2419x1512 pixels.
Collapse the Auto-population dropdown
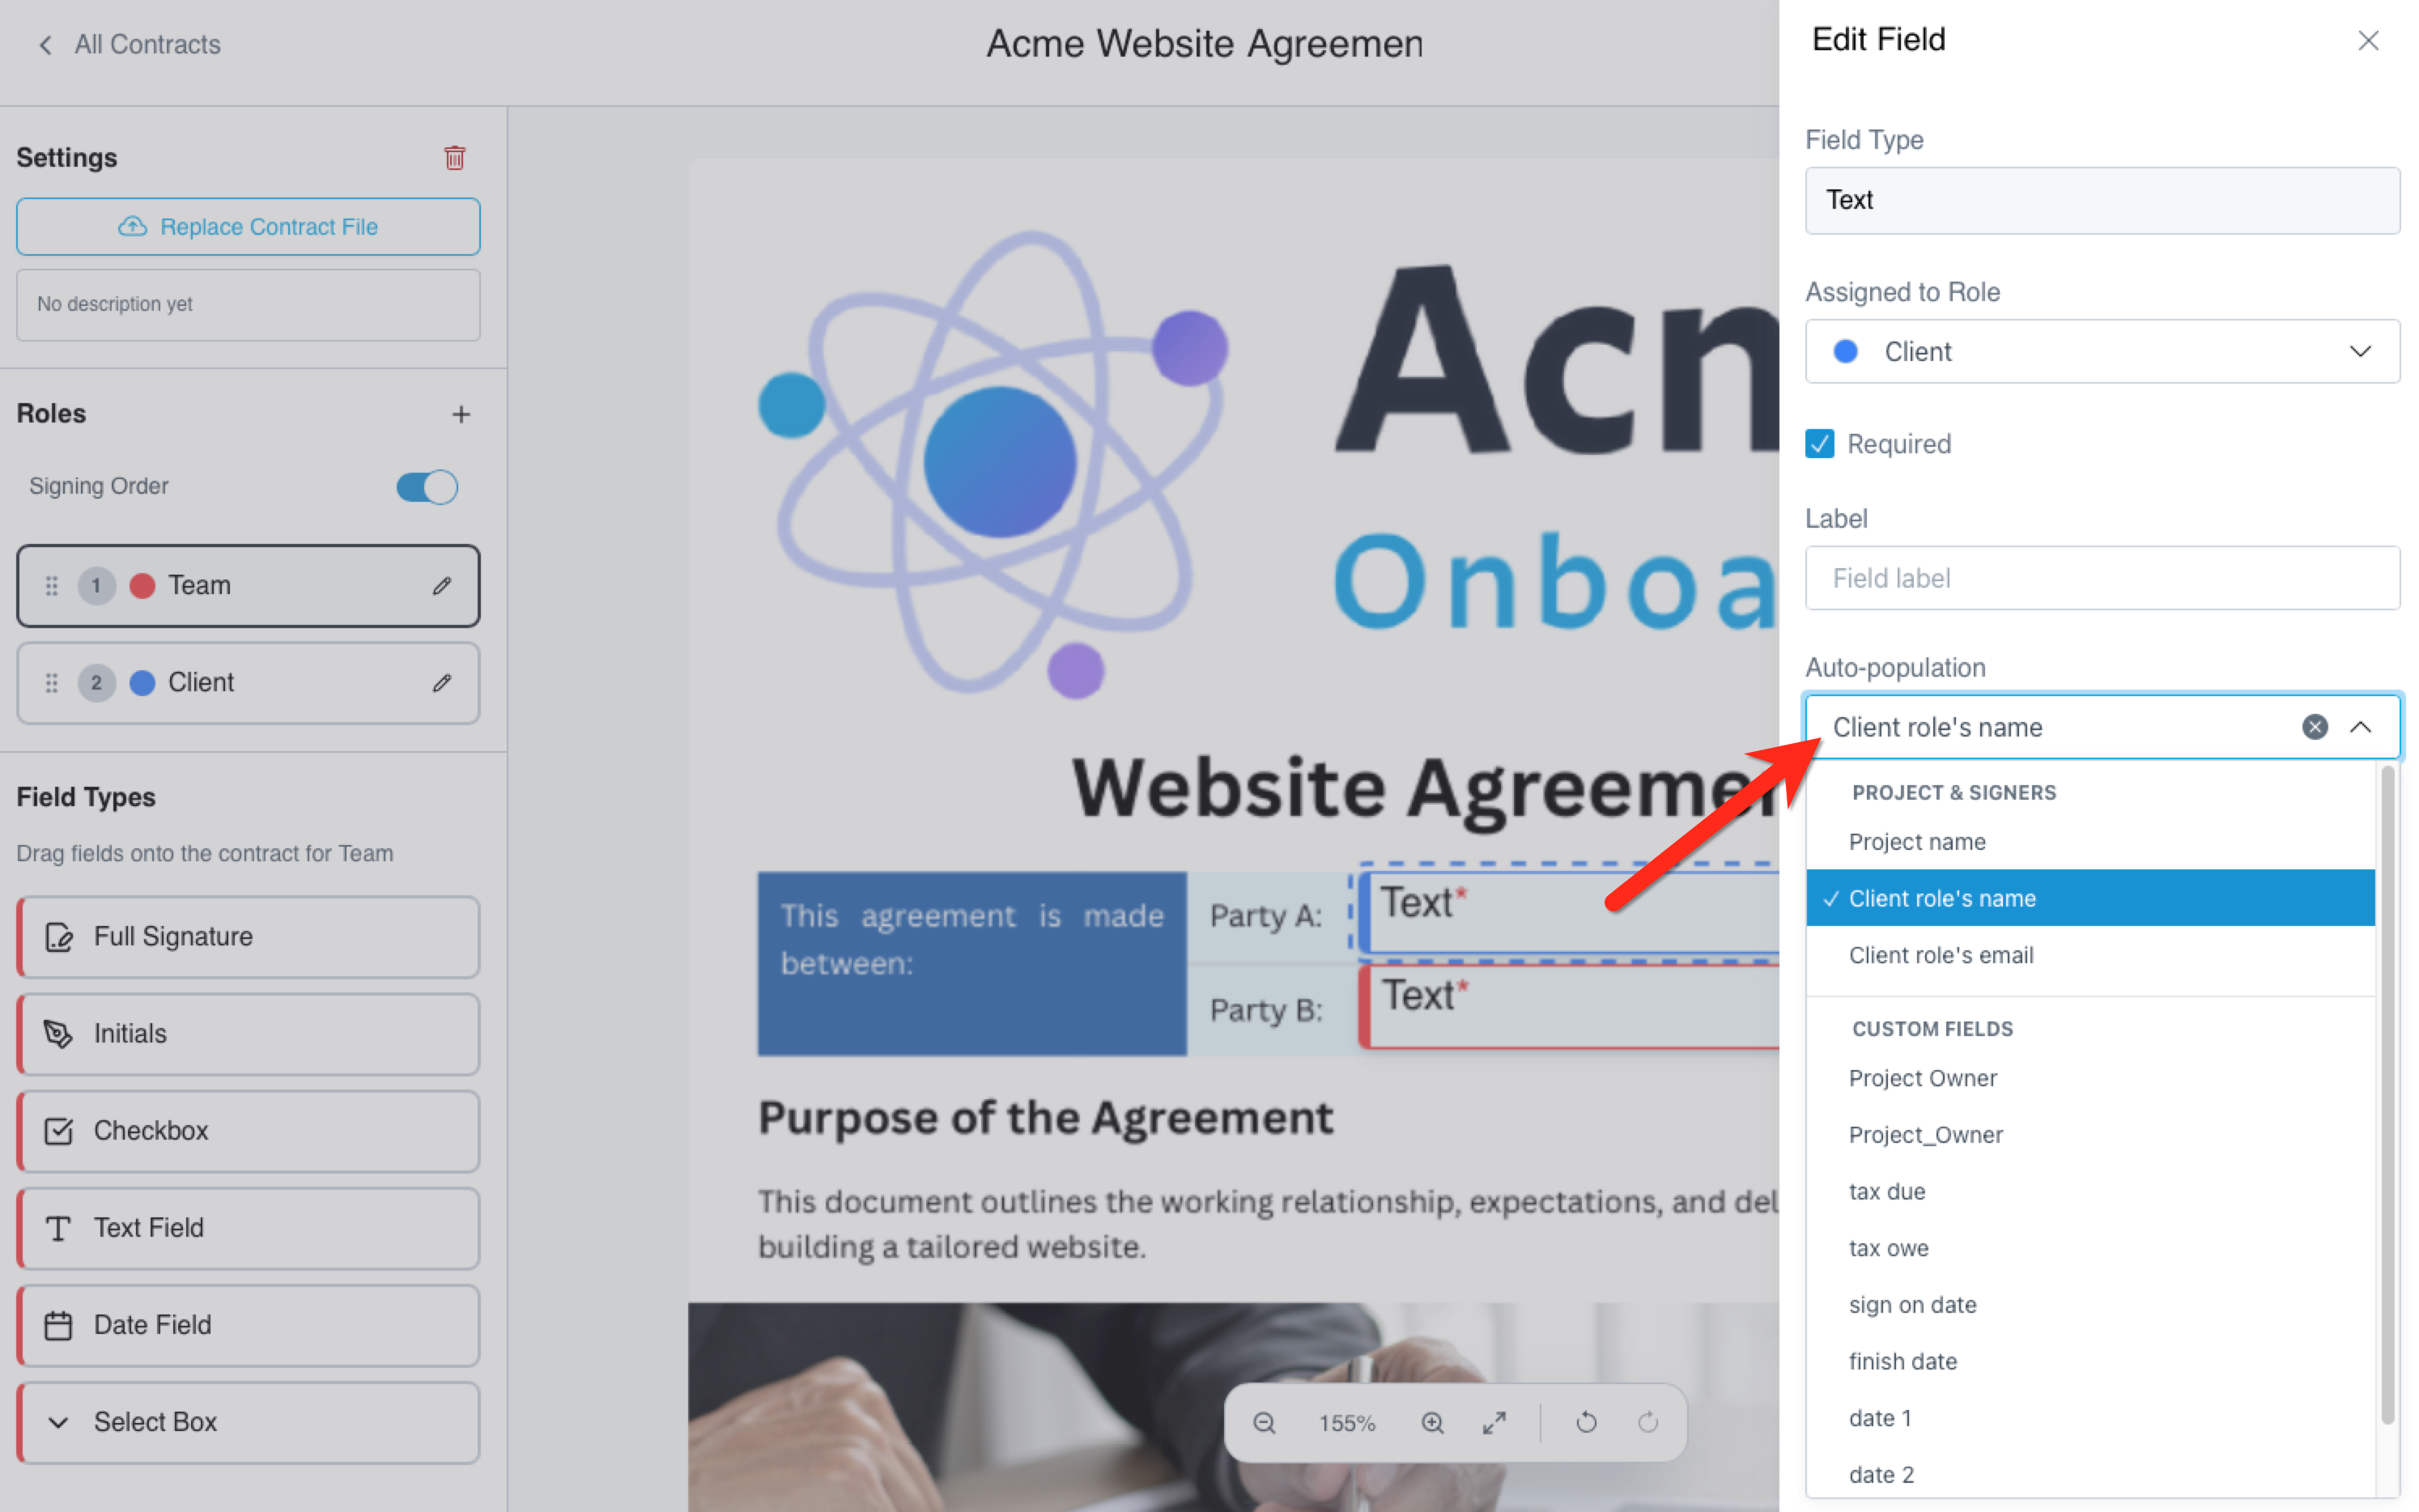[x=2360, y=727]
